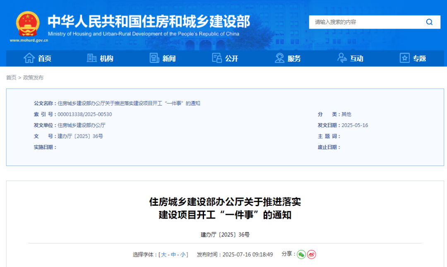Screen dimensions: 447x267
Task: Click the search magnifier icon
Action: point(429,22)
